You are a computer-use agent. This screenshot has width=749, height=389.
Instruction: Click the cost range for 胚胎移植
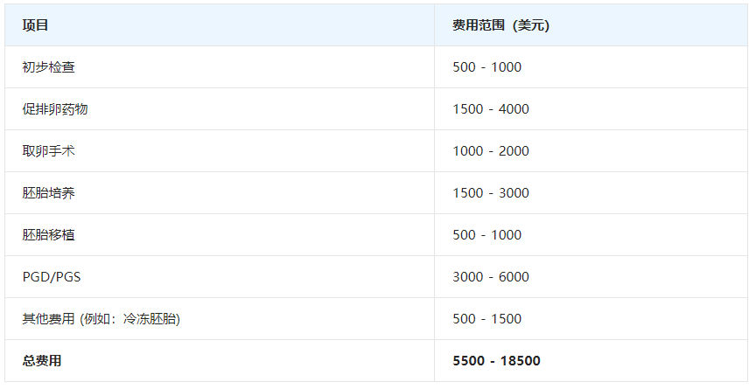[486, 235]
